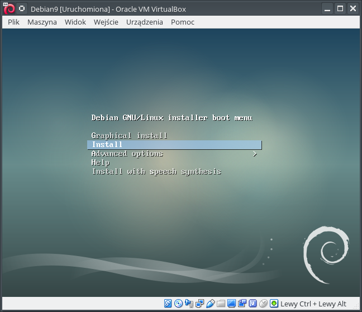Open the Maszyna menu
The height and width of the screenshot is (312, 362).
42,22
